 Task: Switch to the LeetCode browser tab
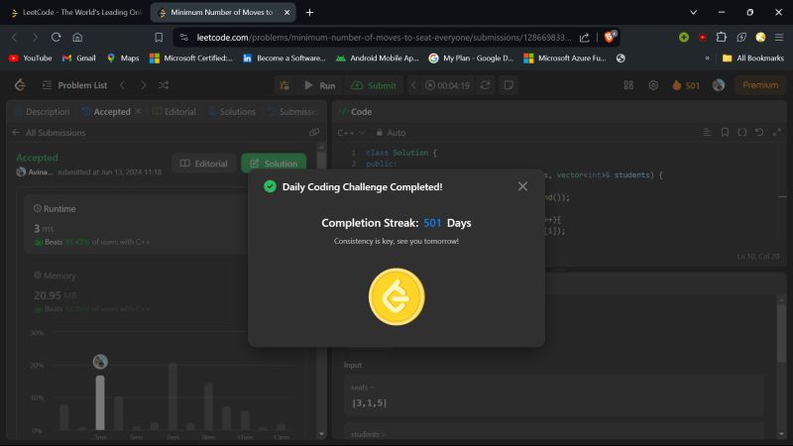pos(77,12)
